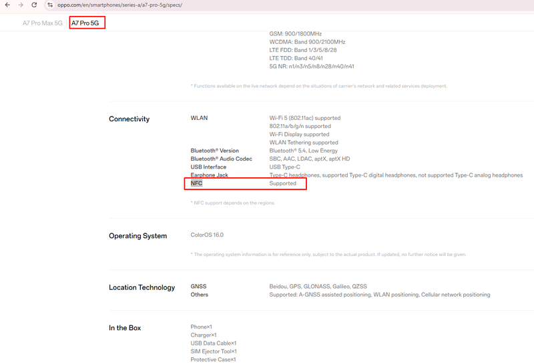534x364 pixels.
Task: Click the browser forward arrow
Action: tap(21, 5)
